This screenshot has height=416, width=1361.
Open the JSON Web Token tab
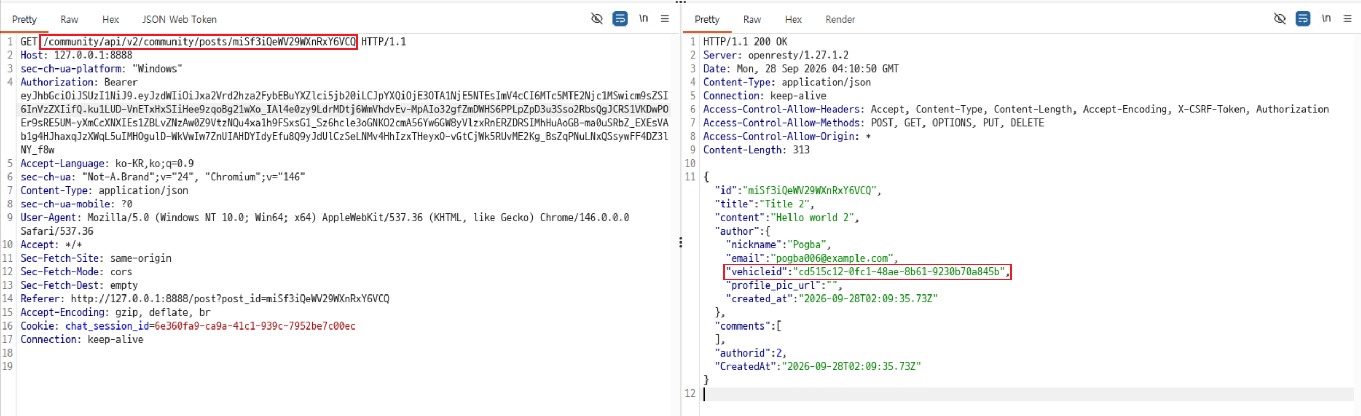point(180,20)
